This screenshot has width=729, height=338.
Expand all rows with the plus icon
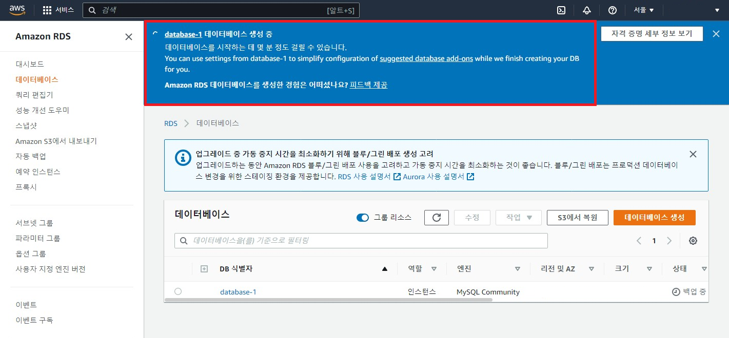coord(204,269)
